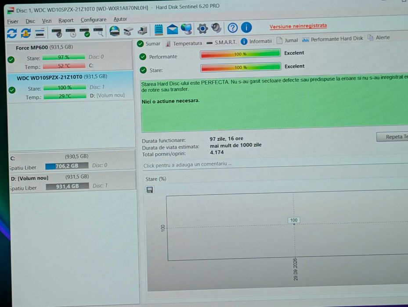
Task: Click the 100 data point label on chart
Action: [x=294, y=220]
